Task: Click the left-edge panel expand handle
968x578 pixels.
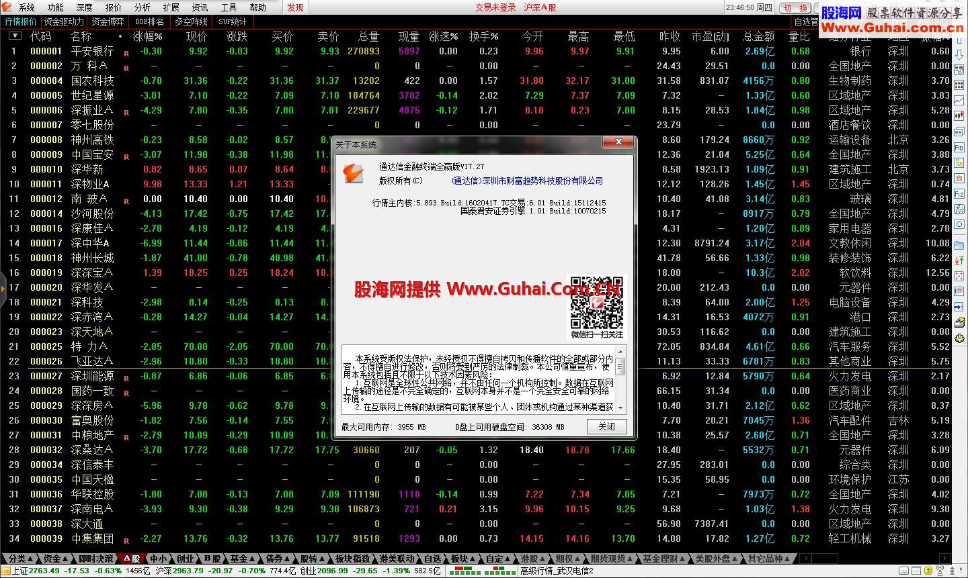Action: (3, 289)
